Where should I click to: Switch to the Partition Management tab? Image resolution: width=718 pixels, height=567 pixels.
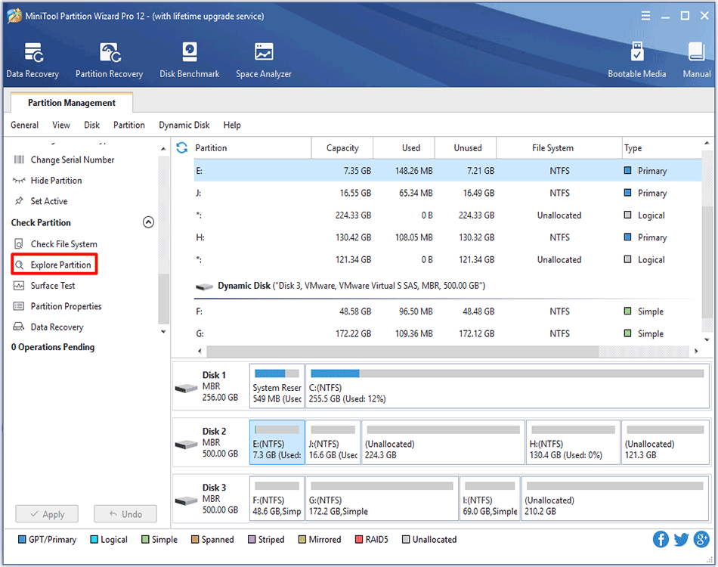pos(71,102)
